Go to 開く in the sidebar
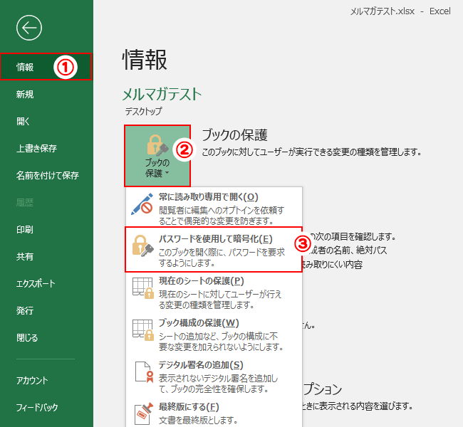This screenshot has height=427, width=463. [23, 121]
